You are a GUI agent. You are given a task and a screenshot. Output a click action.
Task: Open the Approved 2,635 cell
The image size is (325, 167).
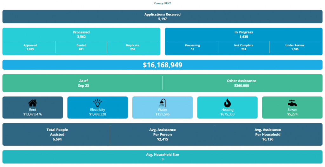(x=30, y=47)
